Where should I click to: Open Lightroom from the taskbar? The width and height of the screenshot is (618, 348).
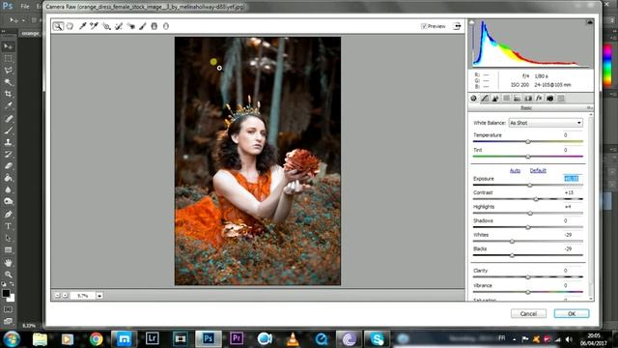tap(153, 338)
